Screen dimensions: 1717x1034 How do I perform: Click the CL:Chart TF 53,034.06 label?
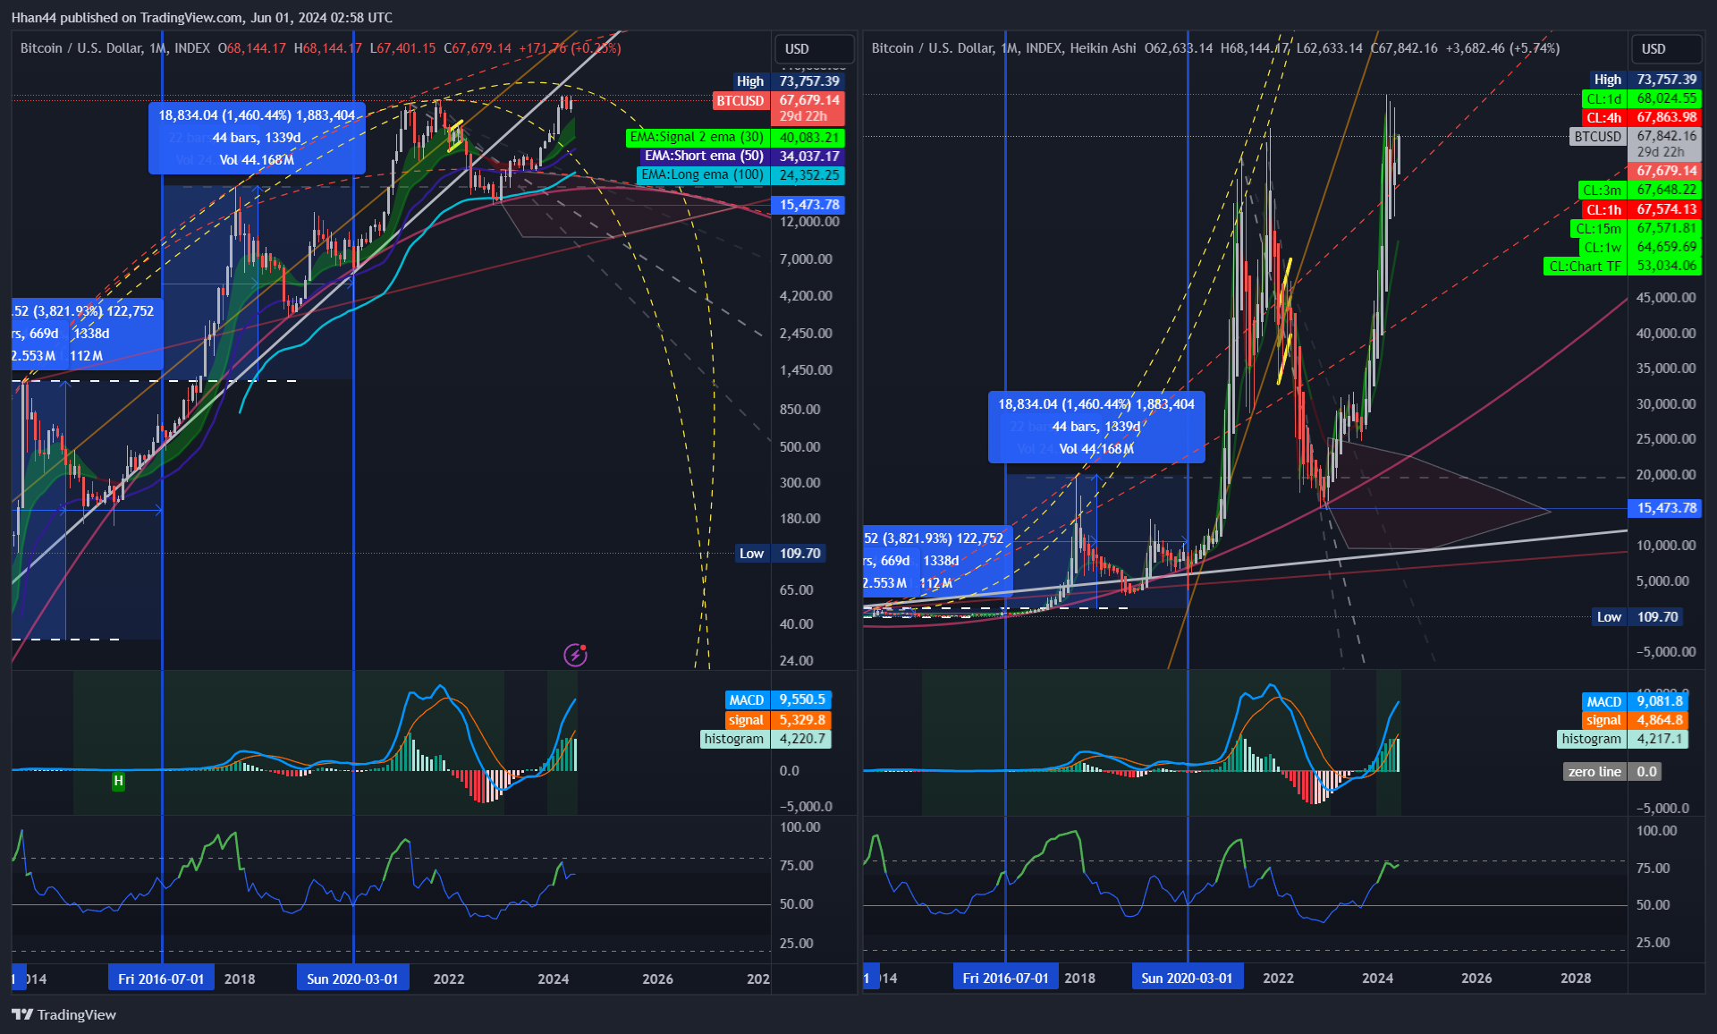tap(1623, 266)
